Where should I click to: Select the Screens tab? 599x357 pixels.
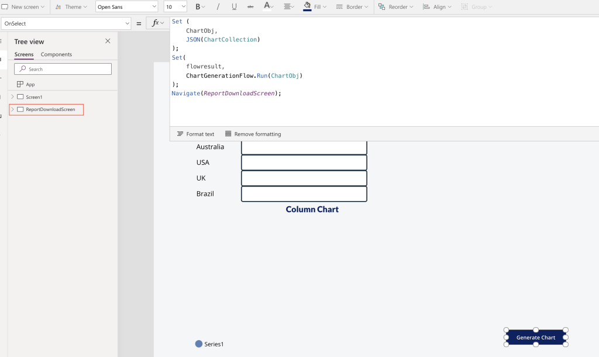pyautogui.click(x=24, y=54)
